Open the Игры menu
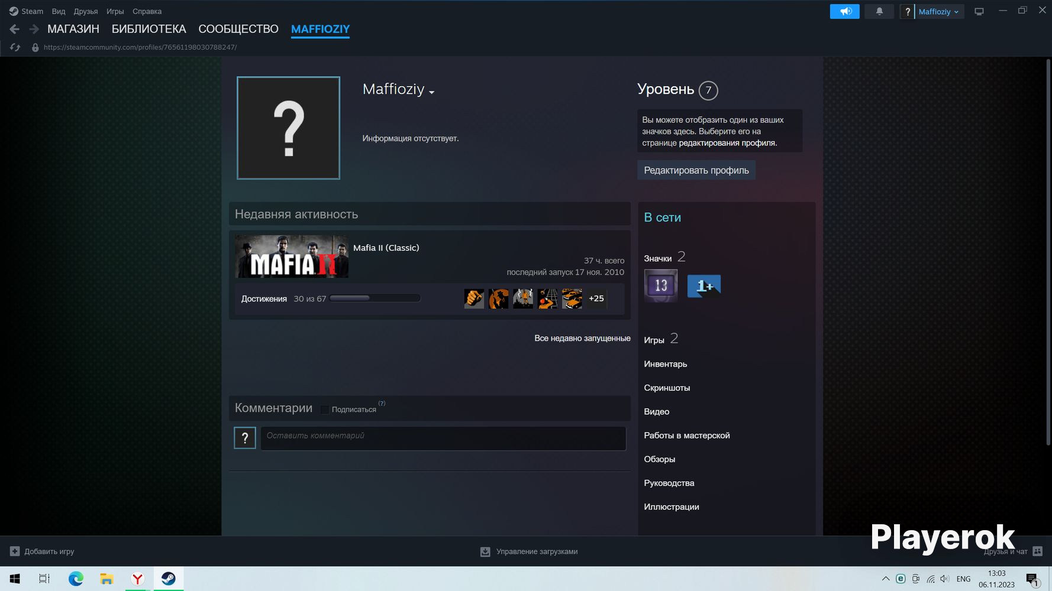This screenshot has height=591, width=1052. [x=115, y=11]
